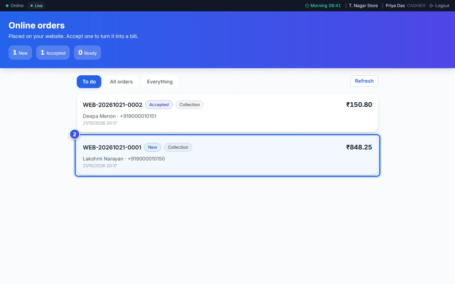The width and height of the screenshot is (455, 284).
Task: Click the Accepted status badge
Action: click(x=159, y=105)
